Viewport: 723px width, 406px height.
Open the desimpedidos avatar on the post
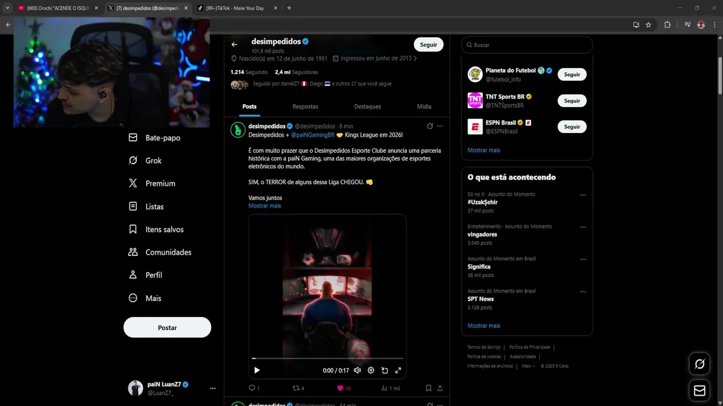(x=238, y=130)
